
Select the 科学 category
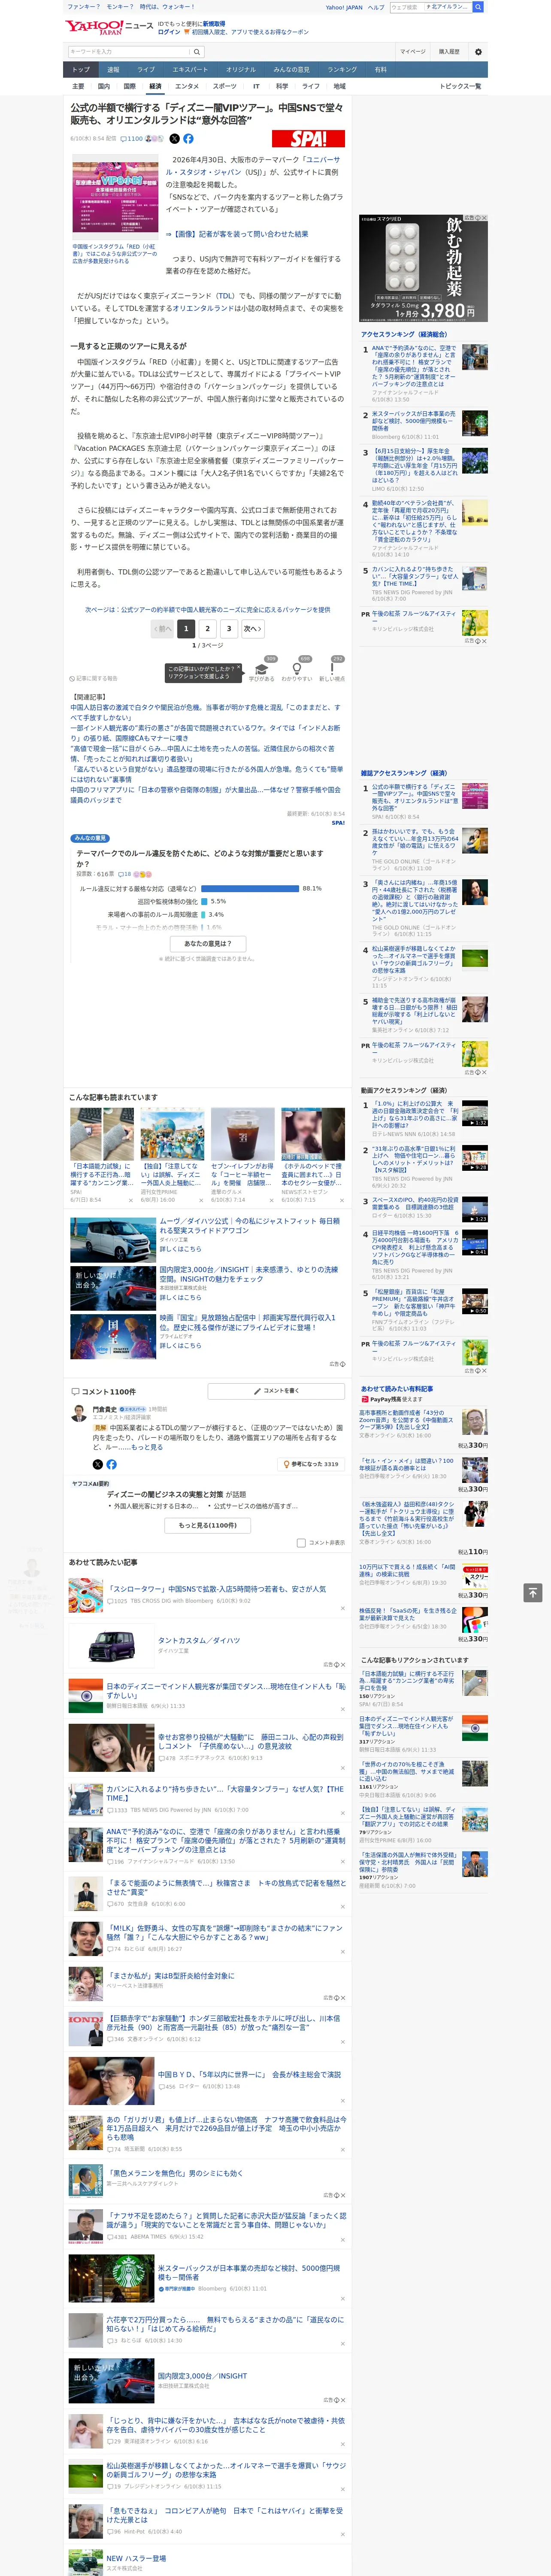tap(282, 86)
